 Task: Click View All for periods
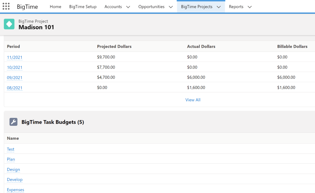pyautogui.click(x=193, y=100)
